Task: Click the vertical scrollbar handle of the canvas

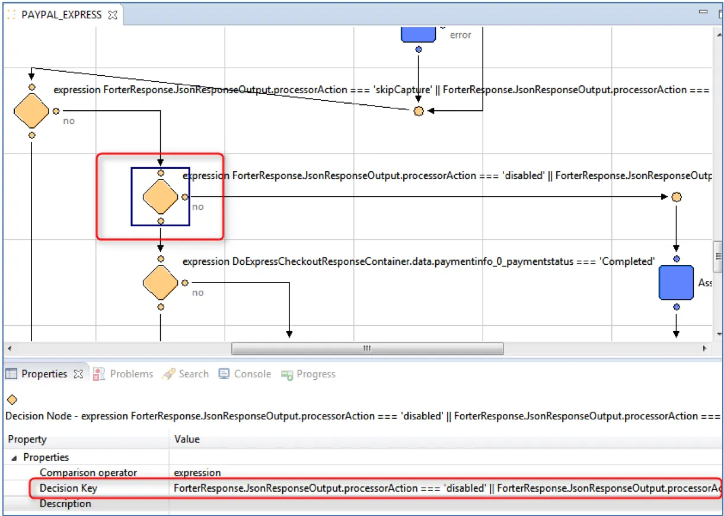Action: [717, 256]
